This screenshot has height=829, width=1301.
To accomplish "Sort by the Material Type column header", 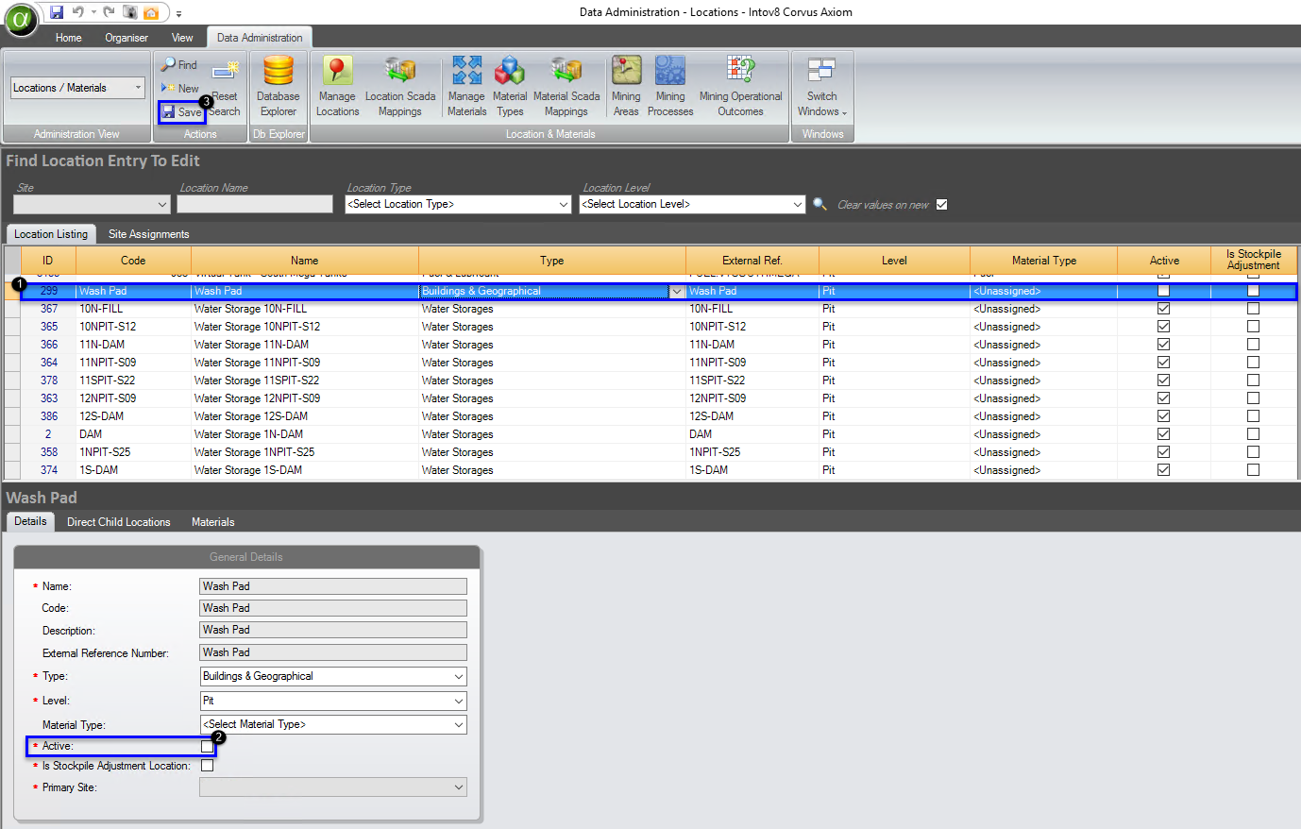I will [x=1044, y=261].
